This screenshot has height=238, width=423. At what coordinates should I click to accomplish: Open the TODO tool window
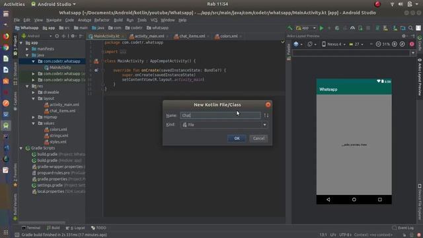(x=98, y=228)
